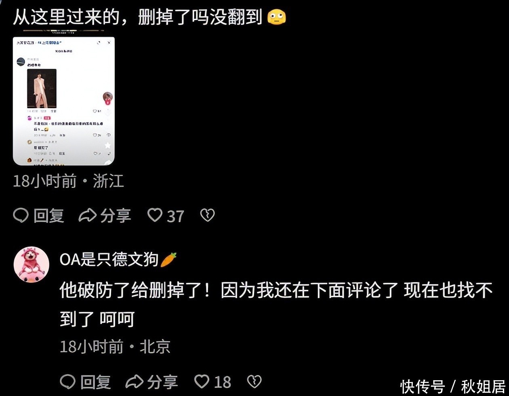
Task: Click the carrot emoji after the username
Action: 168,259
